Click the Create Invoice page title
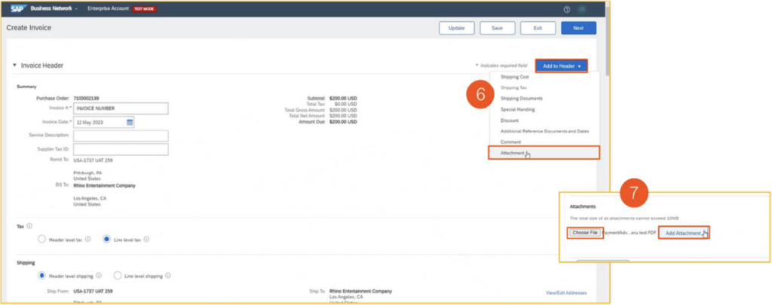This screenshot has width=772, height=305. point(29,28)
